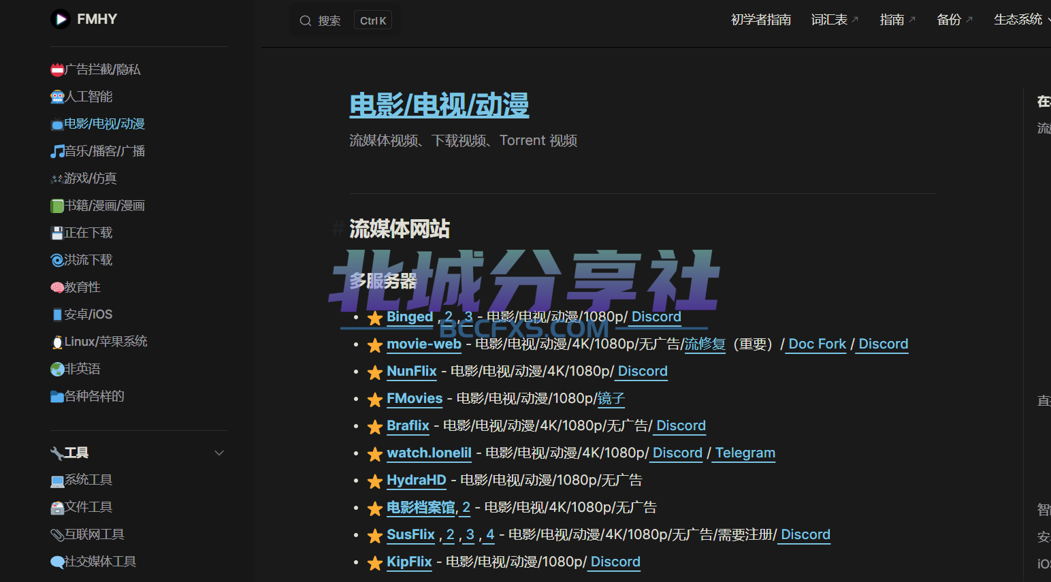Open the watch.lonelil link
Screen dimensions: 1051x582
[429, 453]
